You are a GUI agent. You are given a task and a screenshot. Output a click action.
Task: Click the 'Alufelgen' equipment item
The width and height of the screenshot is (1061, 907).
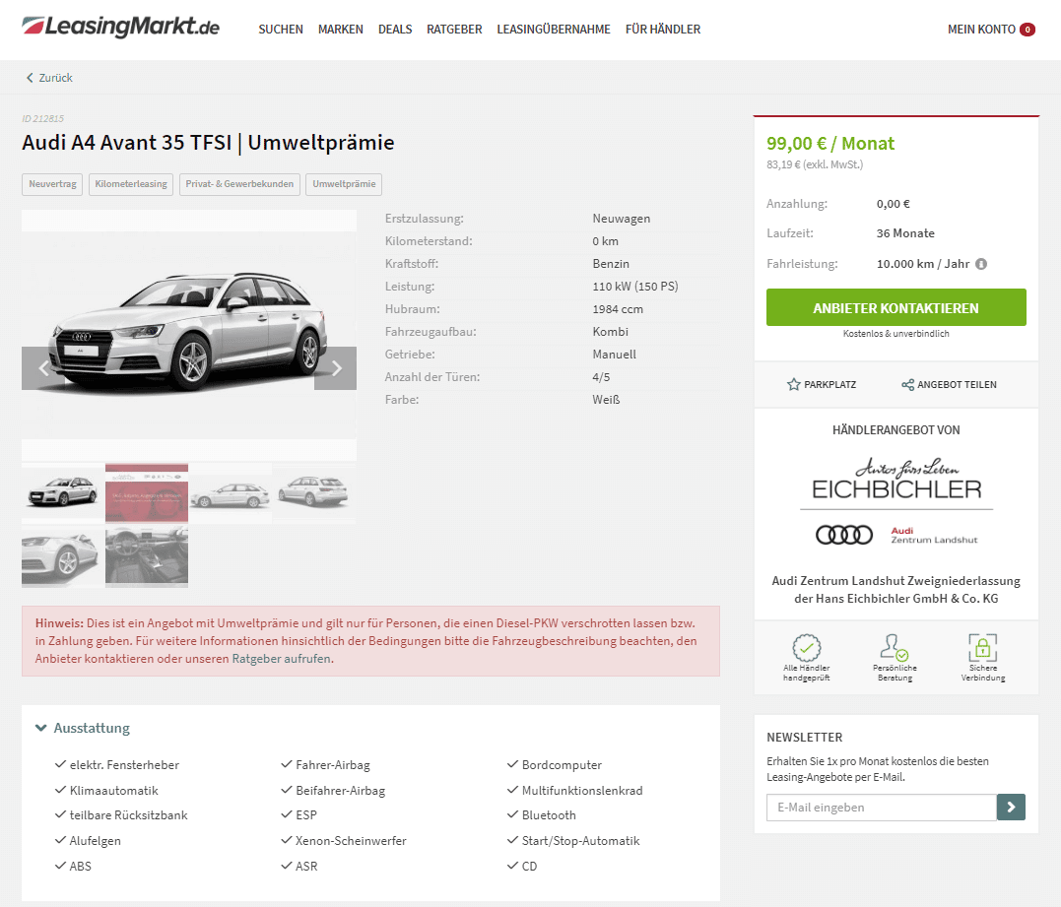(x=96, y=841)
